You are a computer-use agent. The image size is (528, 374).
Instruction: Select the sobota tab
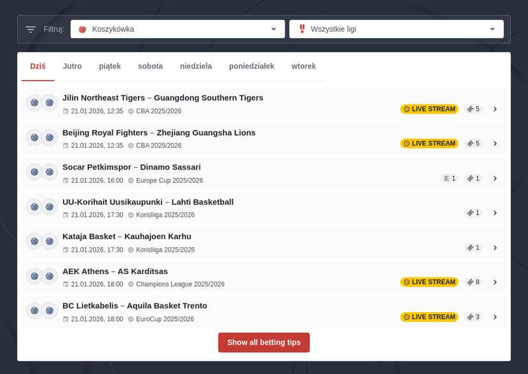[150, 66]
